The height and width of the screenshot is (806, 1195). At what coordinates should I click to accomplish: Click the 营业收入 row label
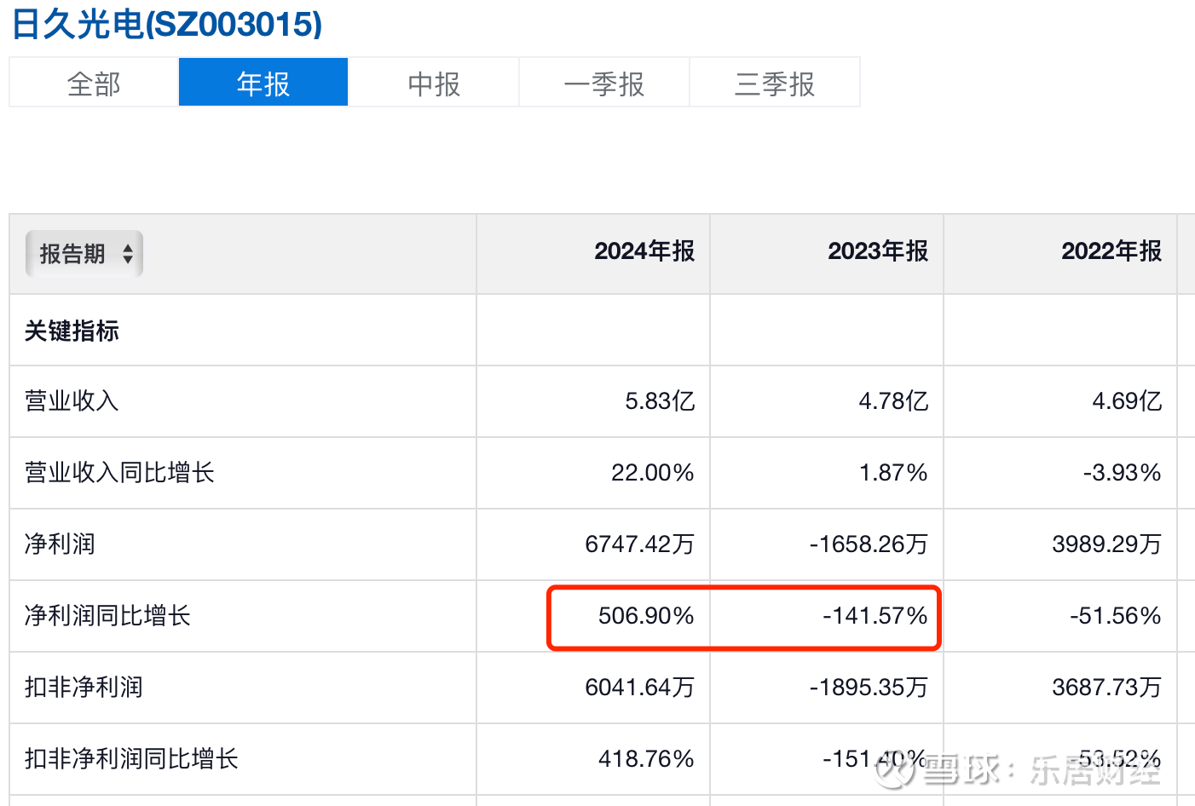click(72, 401)
